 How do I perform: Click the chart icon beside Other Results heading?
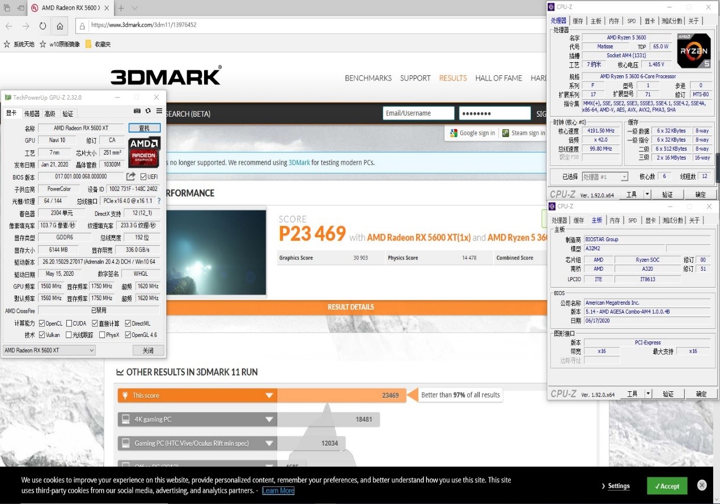coord(120,372)
